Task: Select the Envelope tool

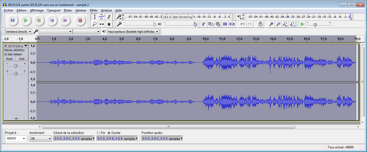Action: point(102,17)
